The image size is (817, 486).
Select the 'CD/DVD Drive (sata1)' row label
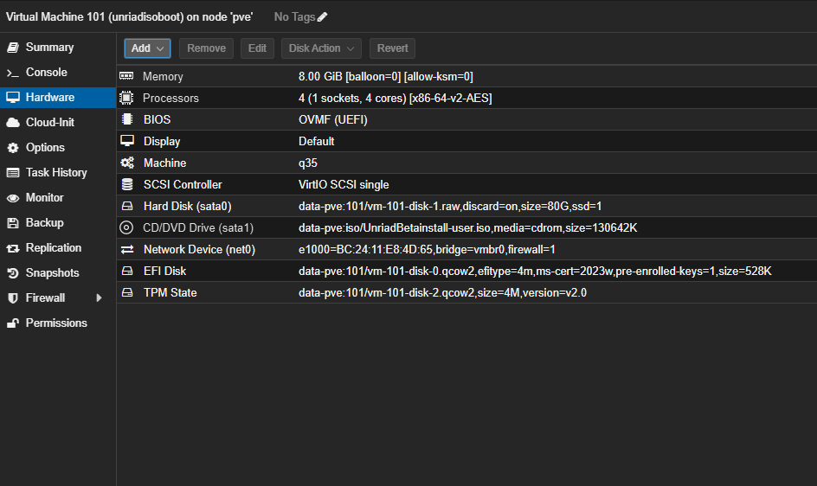pyautogui.click(x=198, y=227)
